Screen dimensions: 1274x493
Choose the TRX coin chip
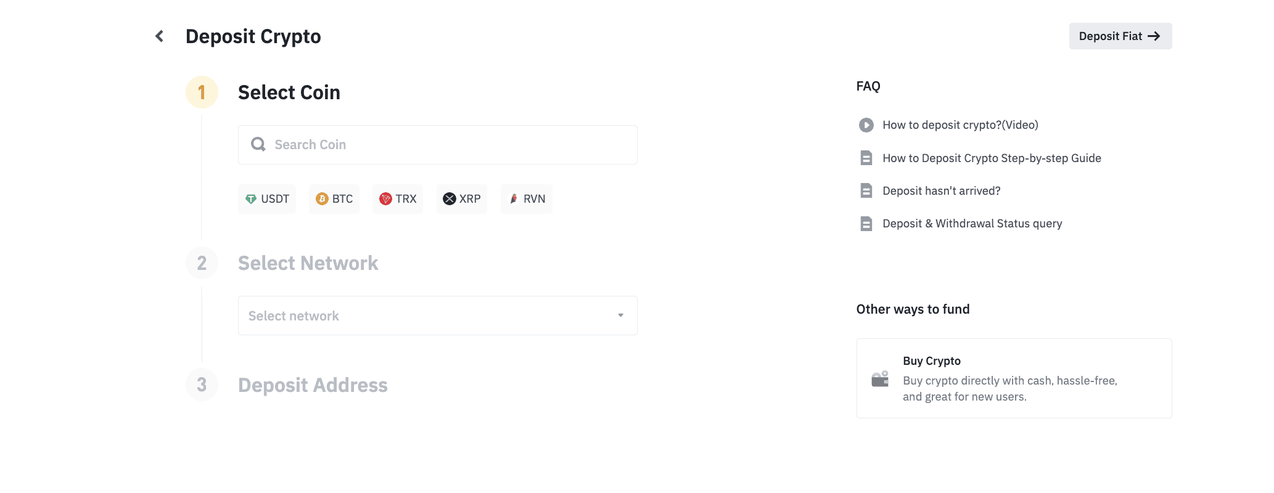point(398,199)
